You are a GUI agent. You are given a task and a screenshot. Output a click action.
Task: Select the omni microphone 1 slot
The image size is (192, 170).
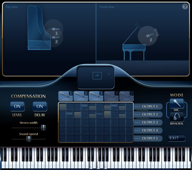click(x=66, y=96)
